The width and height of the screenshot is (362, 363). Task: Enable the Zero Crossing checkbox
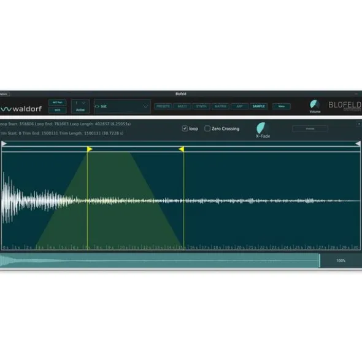pos(207,128)
